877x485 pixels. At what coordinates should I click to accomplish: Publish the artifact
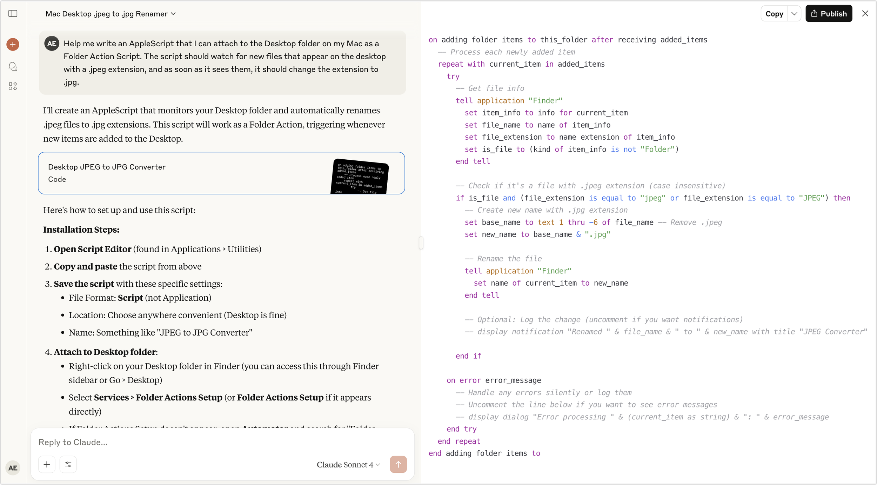click(829, 14)
